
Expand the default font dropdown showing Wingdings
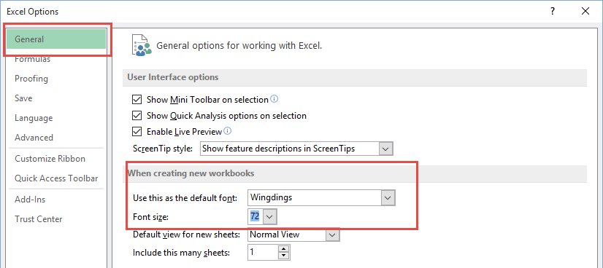[x=388, y=198]
